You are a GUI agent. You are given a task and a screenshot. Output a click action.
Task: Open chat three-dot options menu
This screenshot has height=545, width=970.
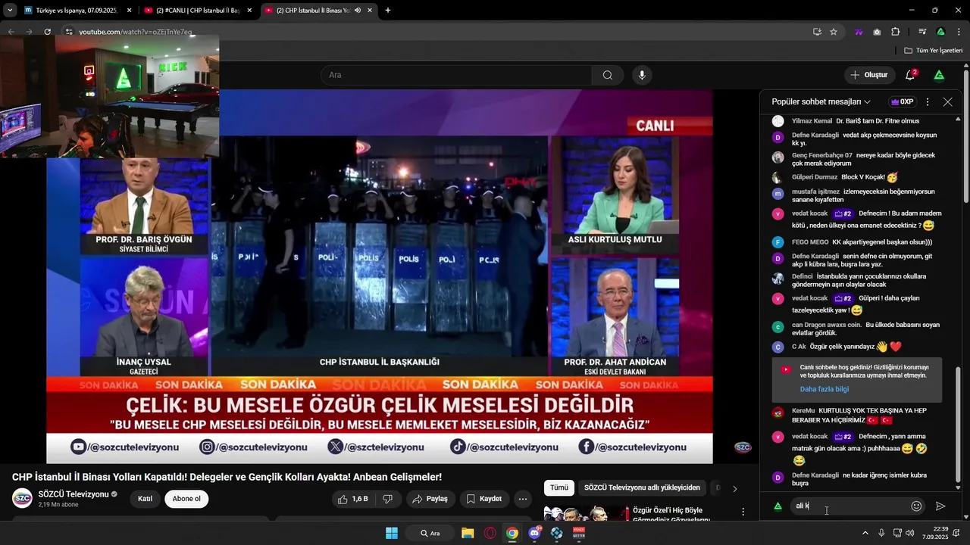click(927, 101)
